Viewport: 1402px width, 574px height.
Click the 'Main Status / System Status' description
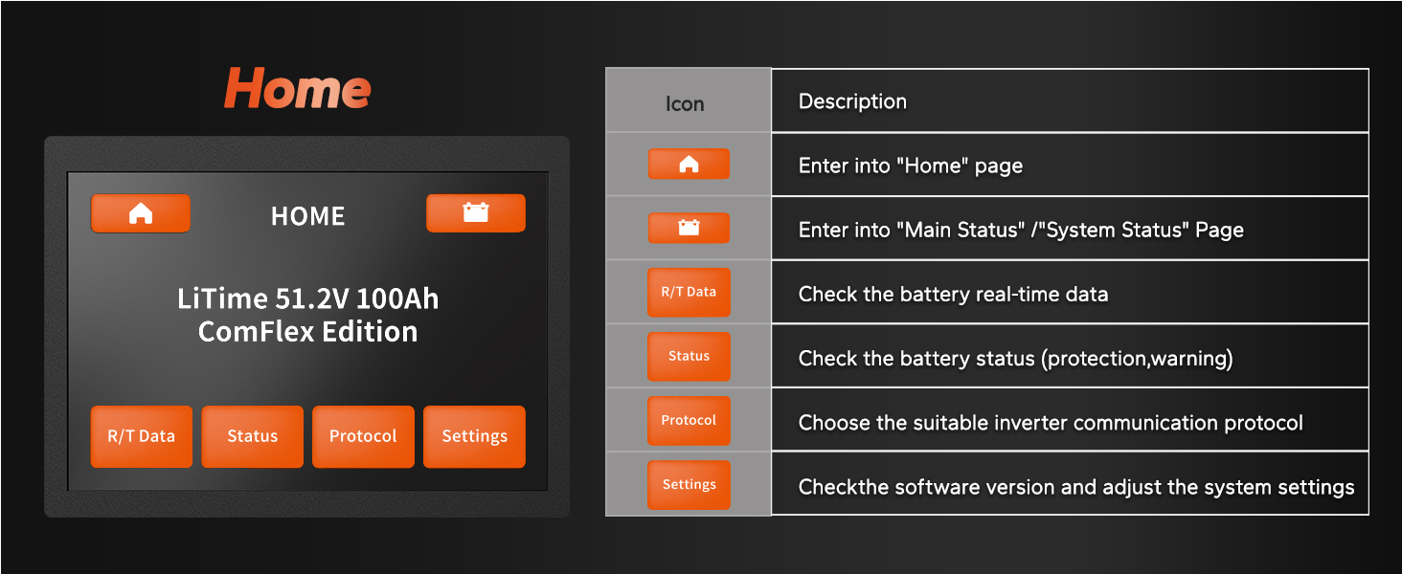point(1021,230)
